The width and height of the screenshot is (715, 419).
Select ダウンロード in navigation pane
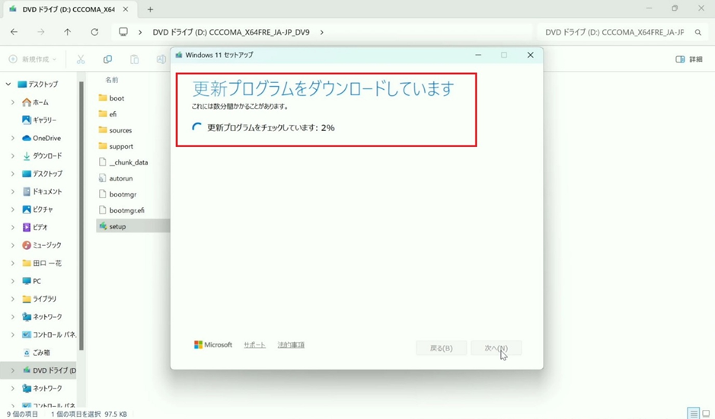(x=47, y=156)
